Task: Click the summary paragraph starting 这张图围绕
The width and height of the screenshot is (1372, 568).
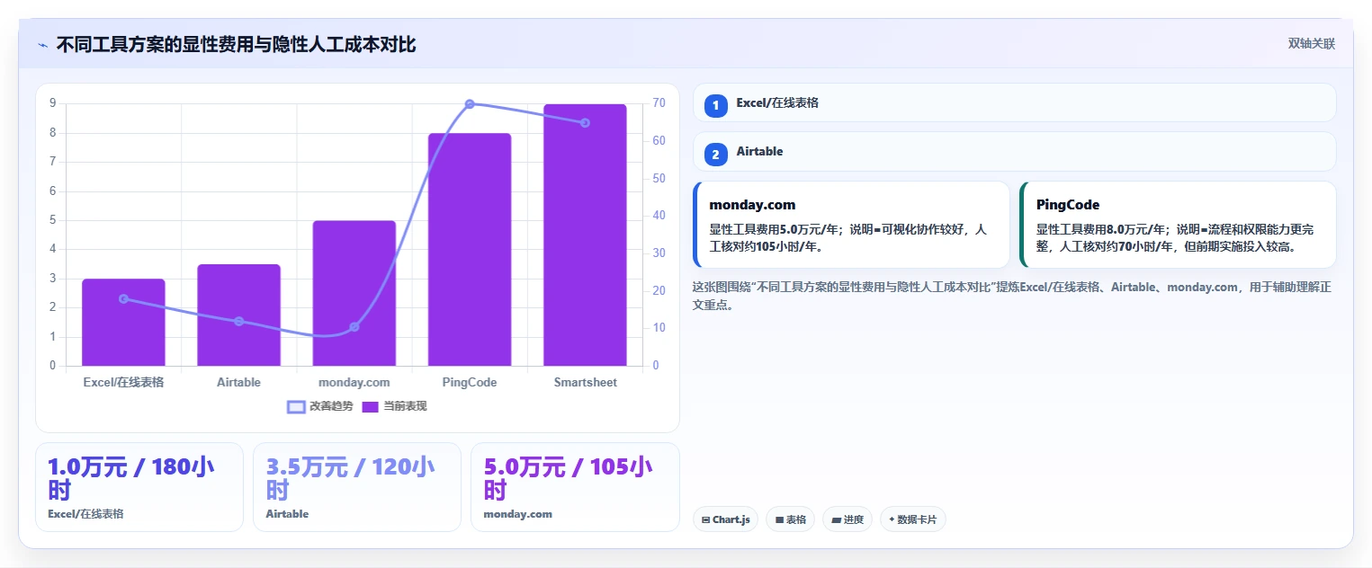Action: [x=1011, y=296]
